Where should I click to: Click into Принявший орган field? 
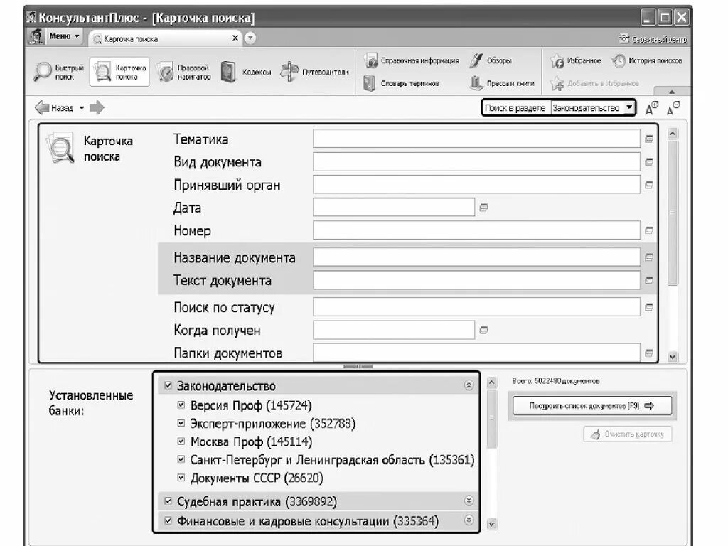(x=477, y=185)
